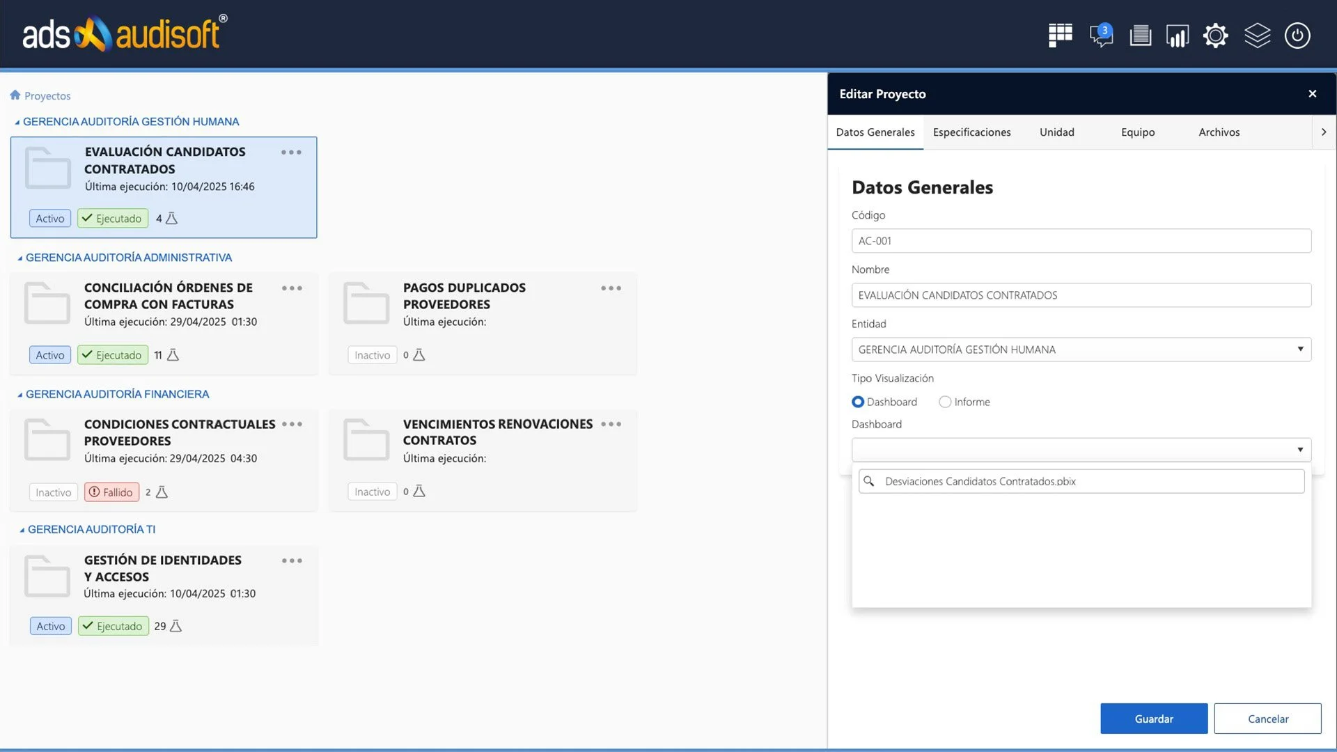This screenshot has height=752, width=1337.
Task: Click the Cancelar button
Action: (x=1267, y=719)
